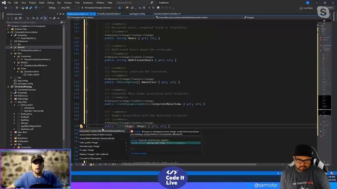337x189 pixels.
Task: Select the Solution 'CodeItLive' root node
Action: coord(28,26)
